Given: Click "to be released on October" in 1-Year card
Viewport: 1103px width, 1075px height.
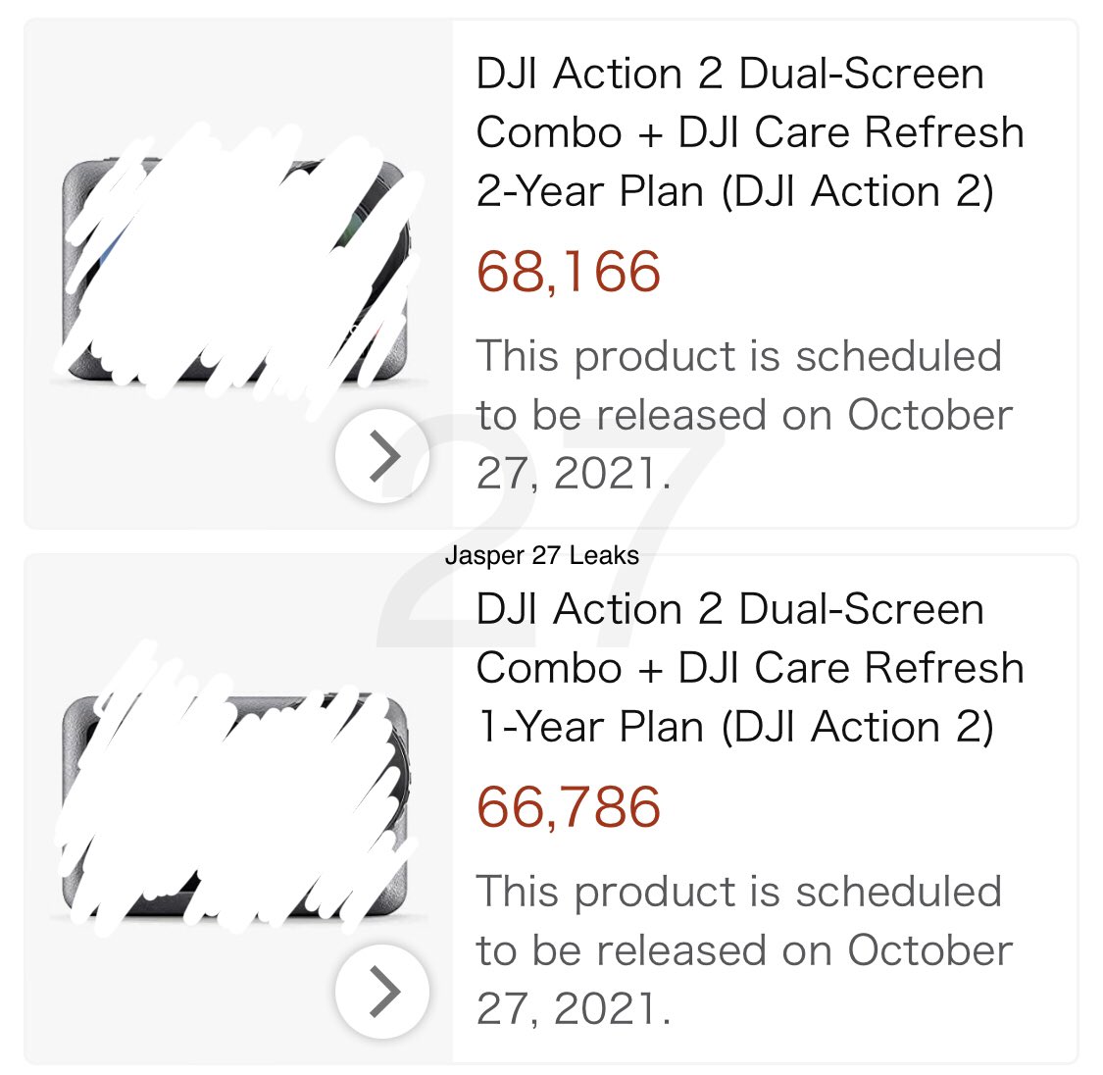Looking at the screenshot, I should click(x=743, y=950).
